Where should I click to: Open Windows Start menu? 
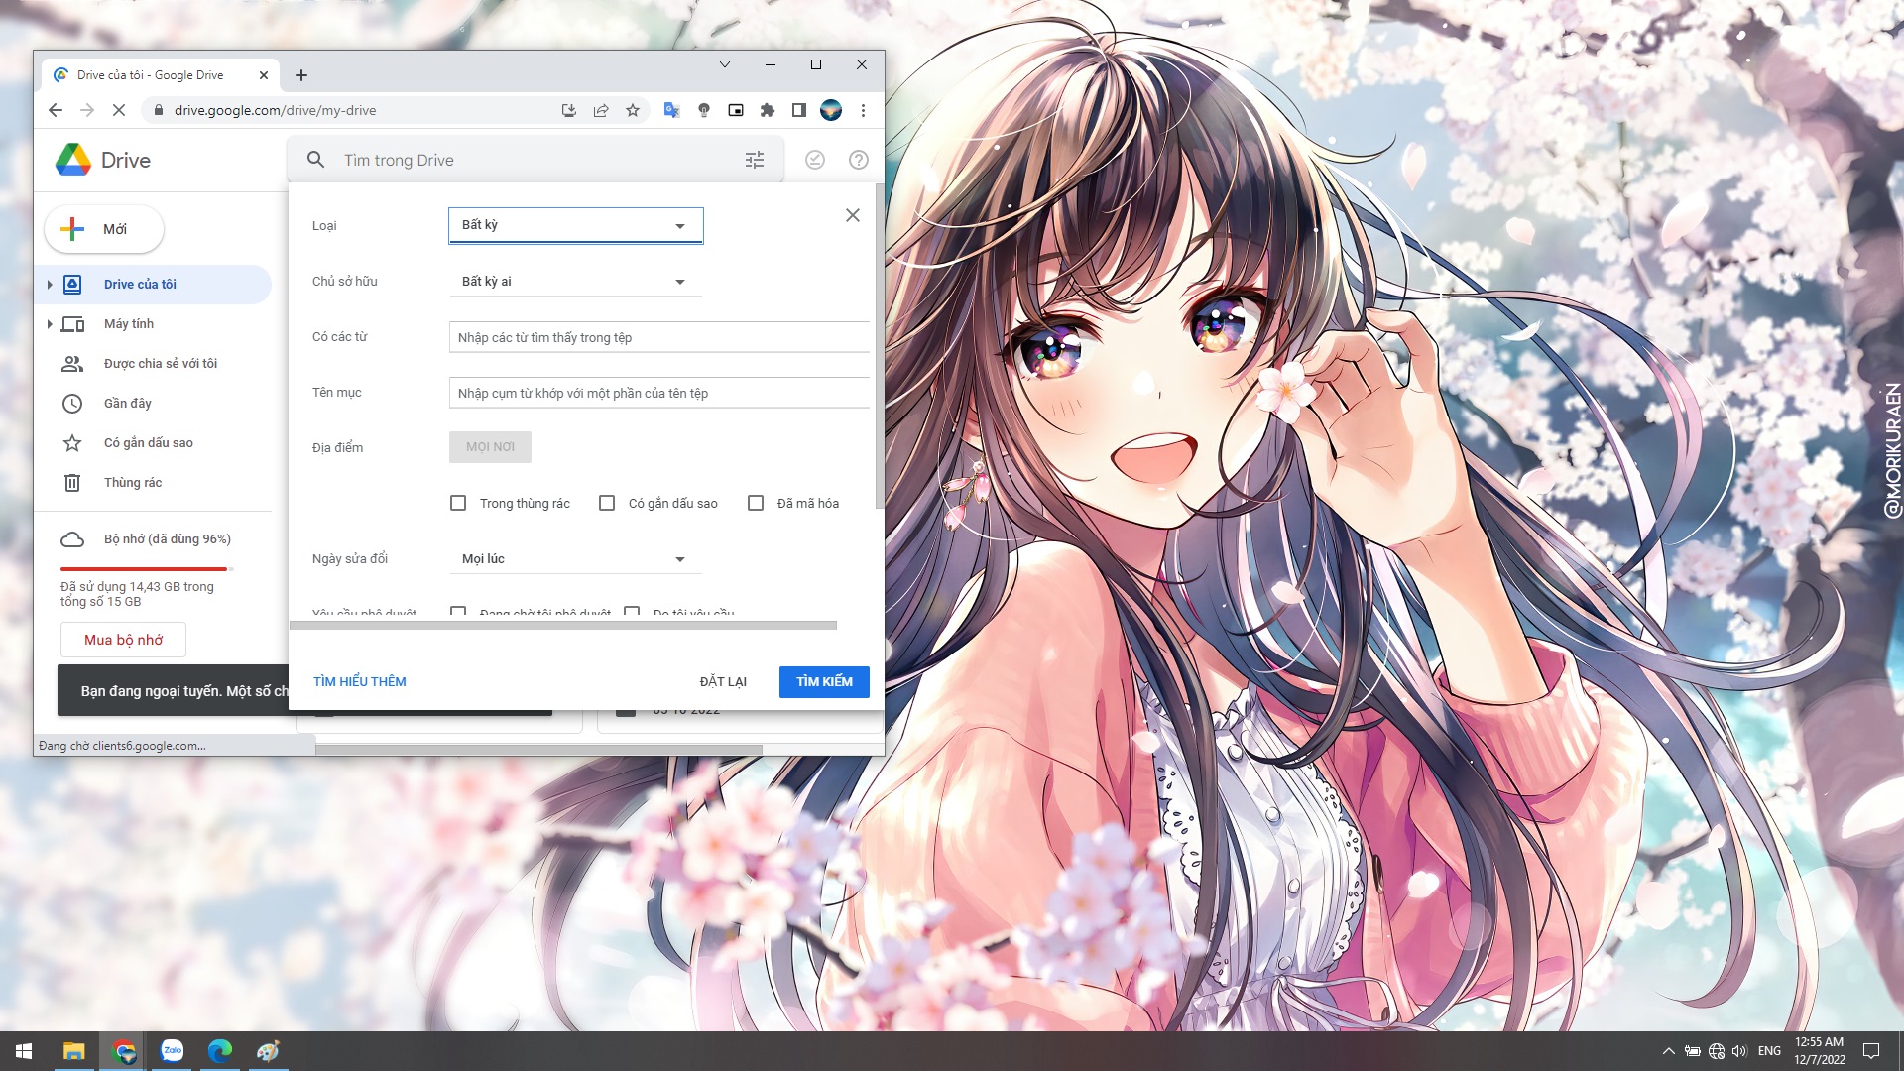(24, 1051)
